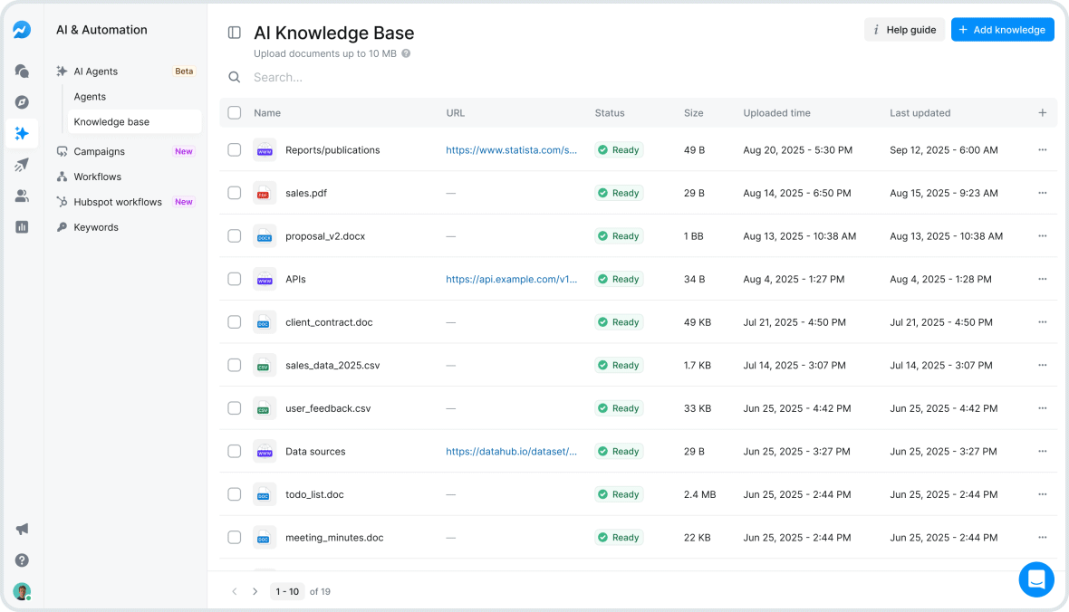Check the select-all checkbox in the header
The width and height of the screenshot is (1069, 612).
coord(234,112)
